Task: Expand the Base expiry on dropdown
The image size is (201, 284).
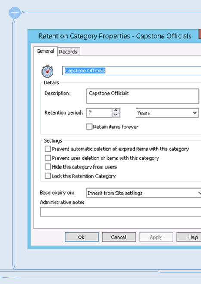Action: [144, 193]
